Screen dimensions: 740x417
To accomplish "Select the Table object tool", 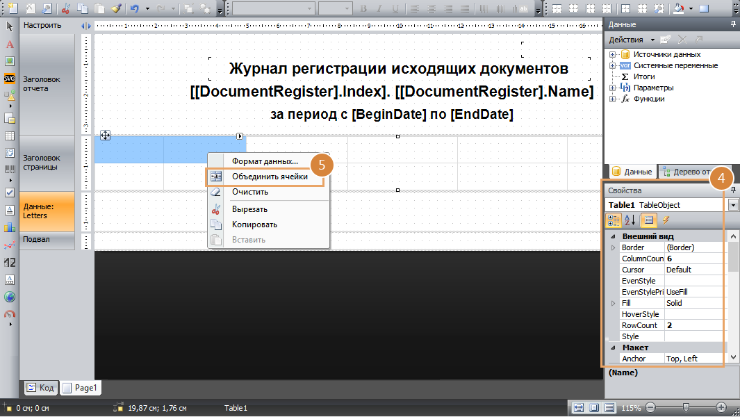I will tap(10, 136).
